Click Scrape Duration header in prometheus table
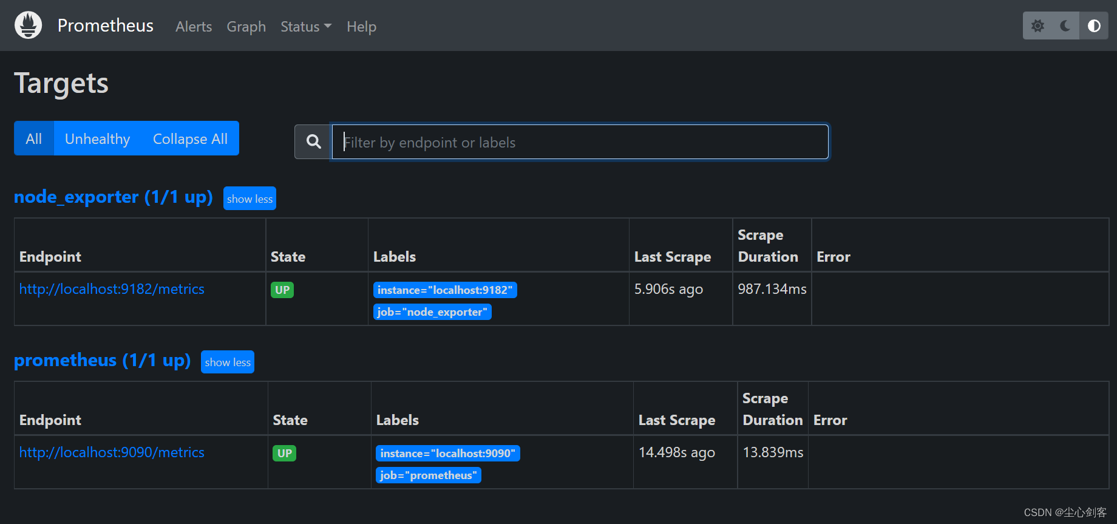 (773, 409)
